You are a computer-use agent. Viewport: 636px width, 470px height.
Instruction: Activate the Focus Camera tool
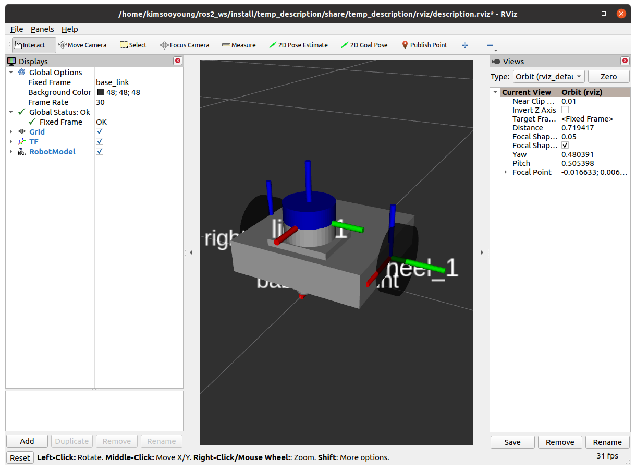185,45
